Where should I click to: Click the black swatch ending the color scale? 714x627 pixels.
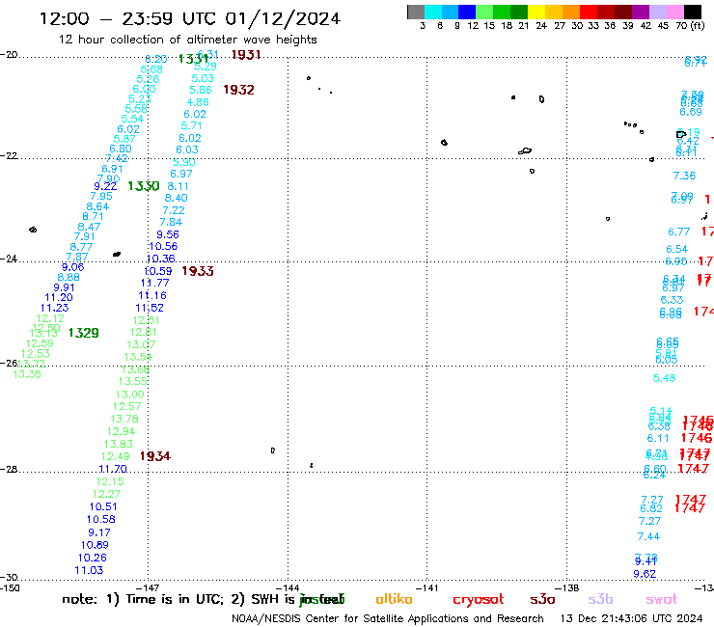click(693, 12)
